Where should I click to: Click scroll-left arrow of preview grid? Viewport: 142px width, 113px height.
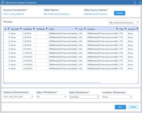pyautogui.click(x=4, y=83)
